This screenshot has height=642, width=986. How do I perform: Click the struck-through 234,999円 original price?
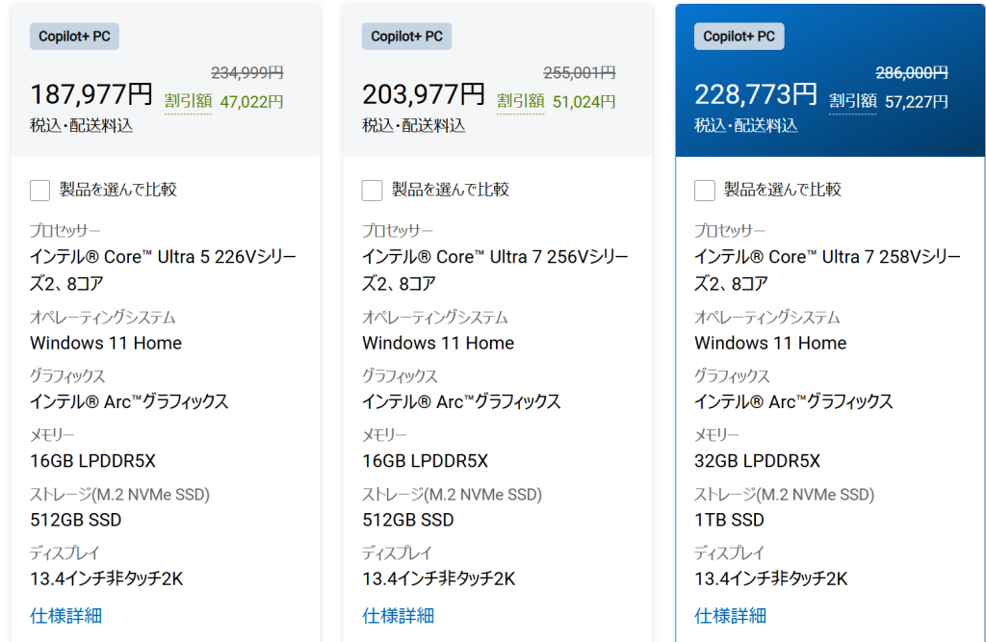click(x=247, y=72)
